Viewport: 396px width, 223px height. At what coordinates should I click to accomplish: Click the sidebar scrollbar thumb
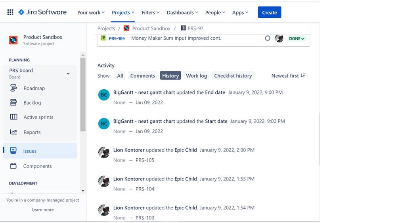pyautogui.click(x=83, y=94)
